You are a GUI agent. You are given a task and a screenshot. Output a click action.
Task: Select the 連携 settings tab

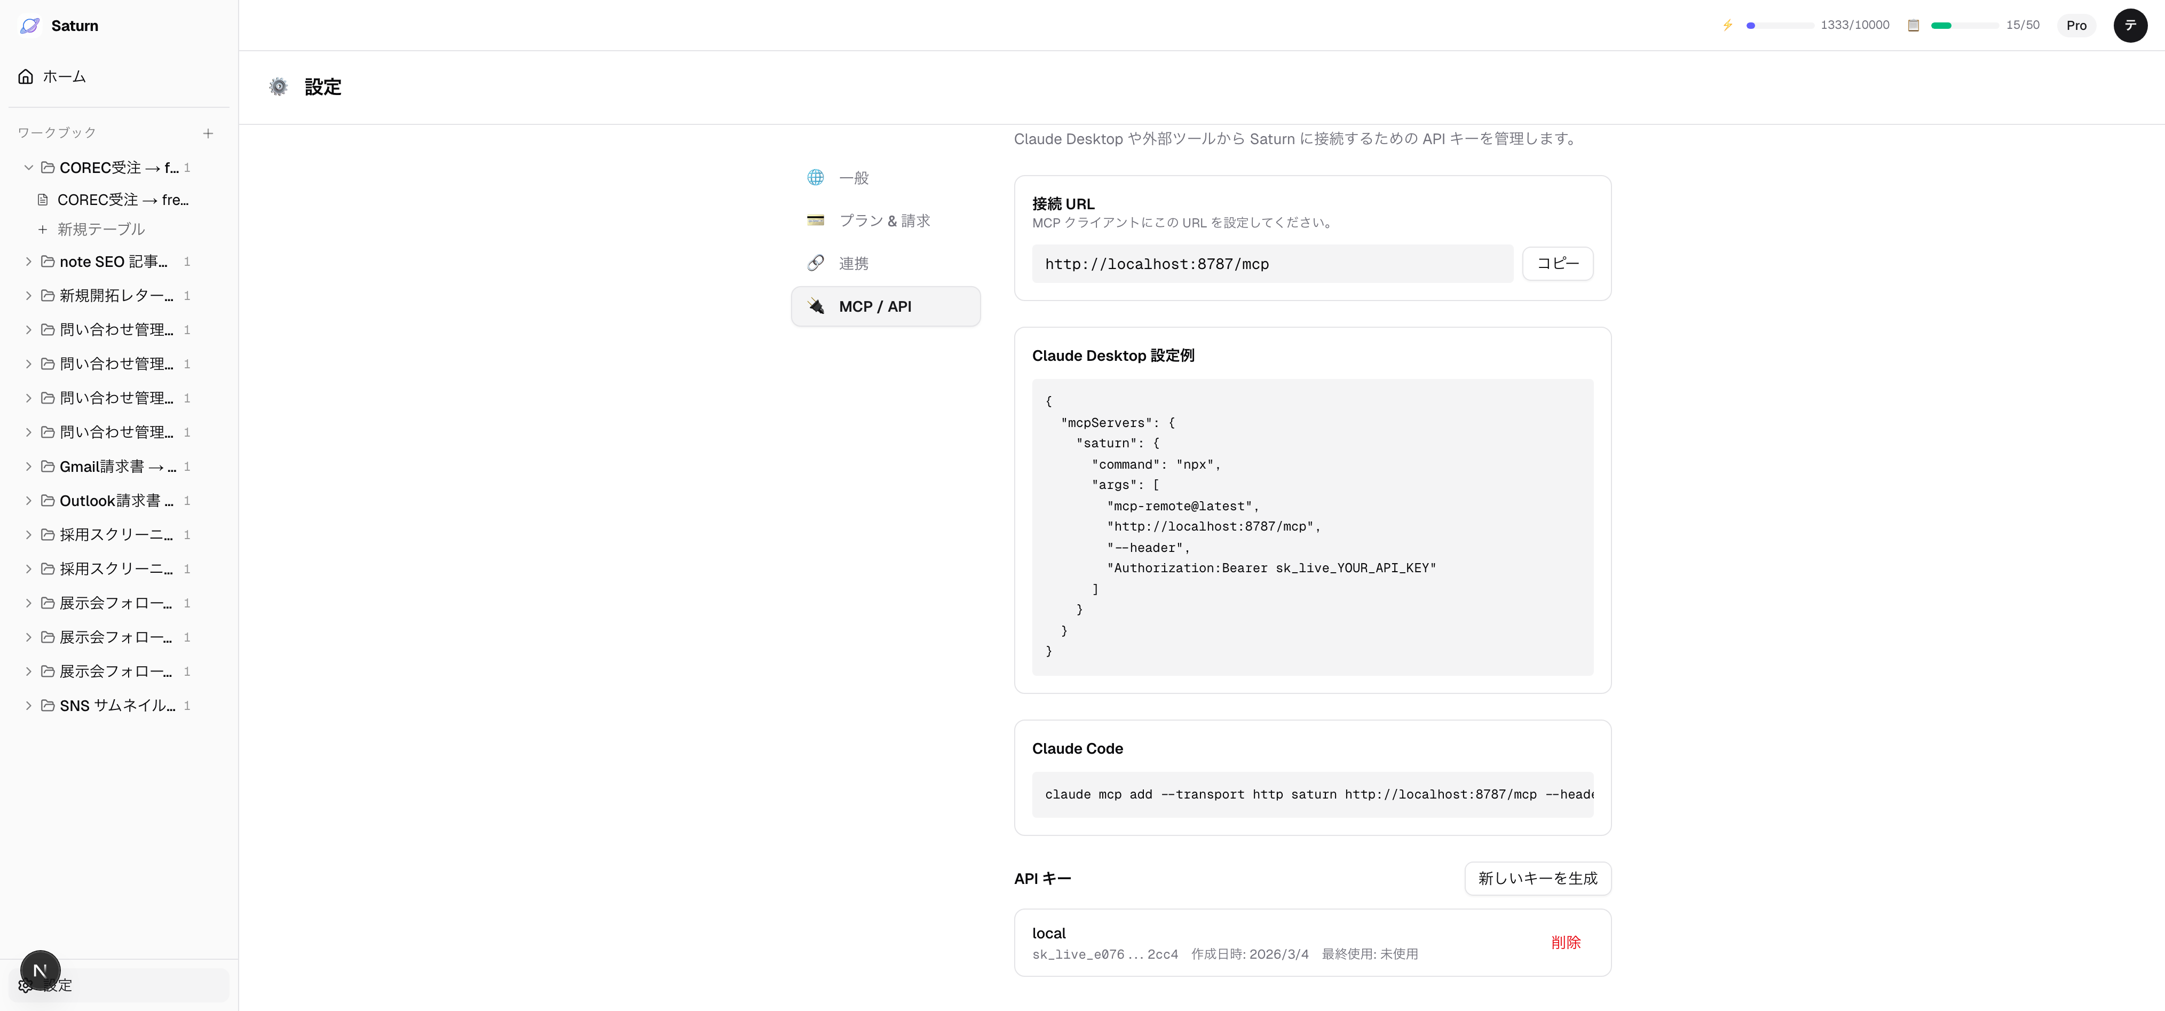tap(854, 263)
